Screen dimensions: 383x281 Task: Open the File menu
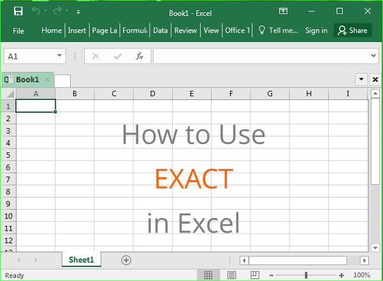point(18,31)
